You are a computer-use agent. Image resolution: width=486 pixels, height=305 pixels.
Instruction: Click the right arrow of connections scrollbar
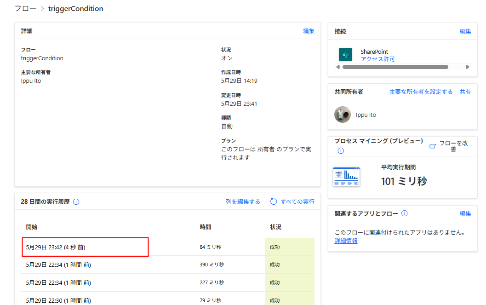[x=468, y=67]
